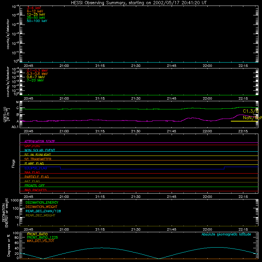Select the DECIMATION_ENERGY legend label
The image size is (262, 262).
pos(42,202)
